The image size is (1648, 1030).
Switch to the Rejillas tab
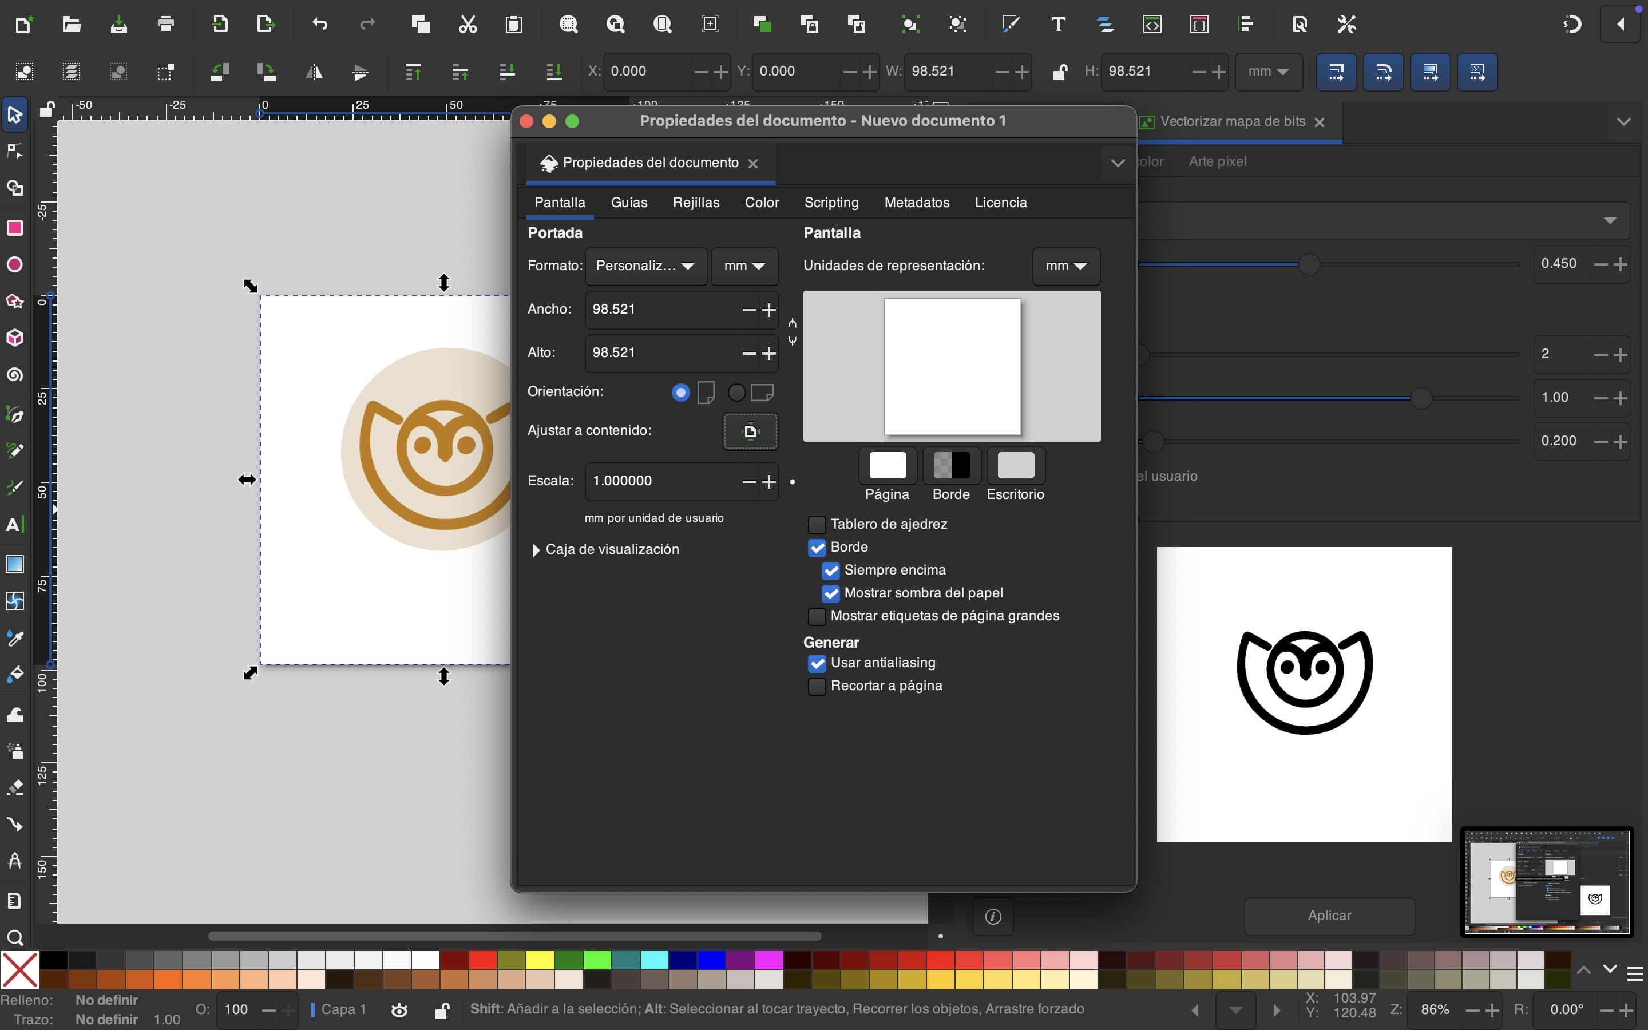pyautogui.click(x=695, y=203)
